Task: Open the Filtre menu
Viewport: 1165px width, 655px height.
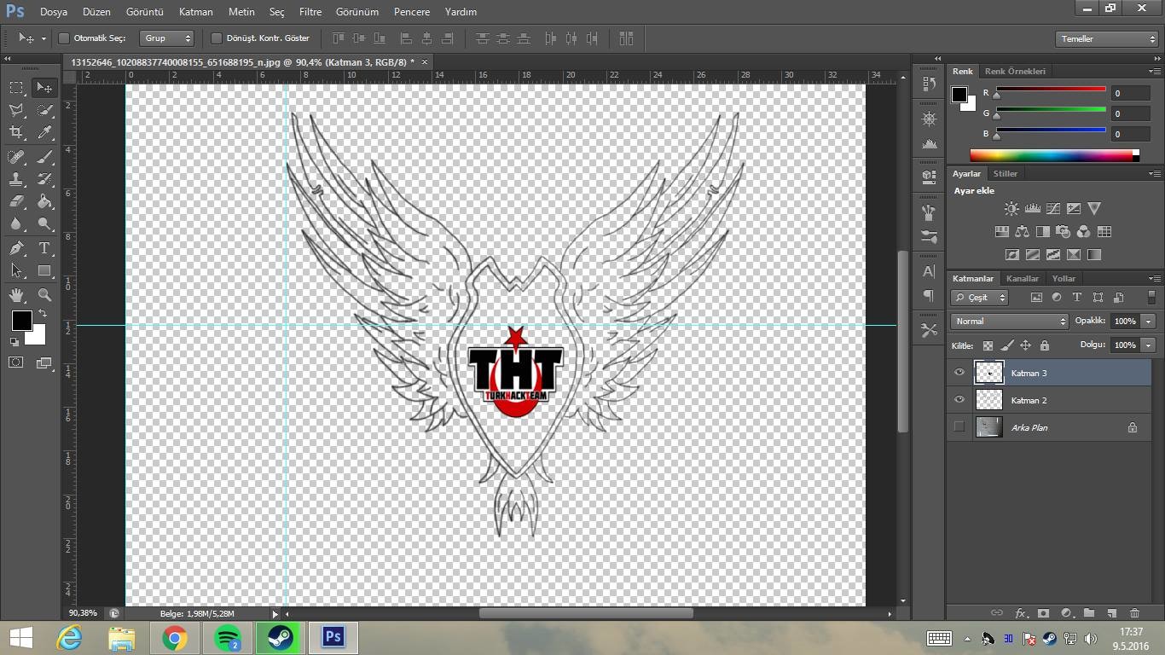Action: coord(310,12)
